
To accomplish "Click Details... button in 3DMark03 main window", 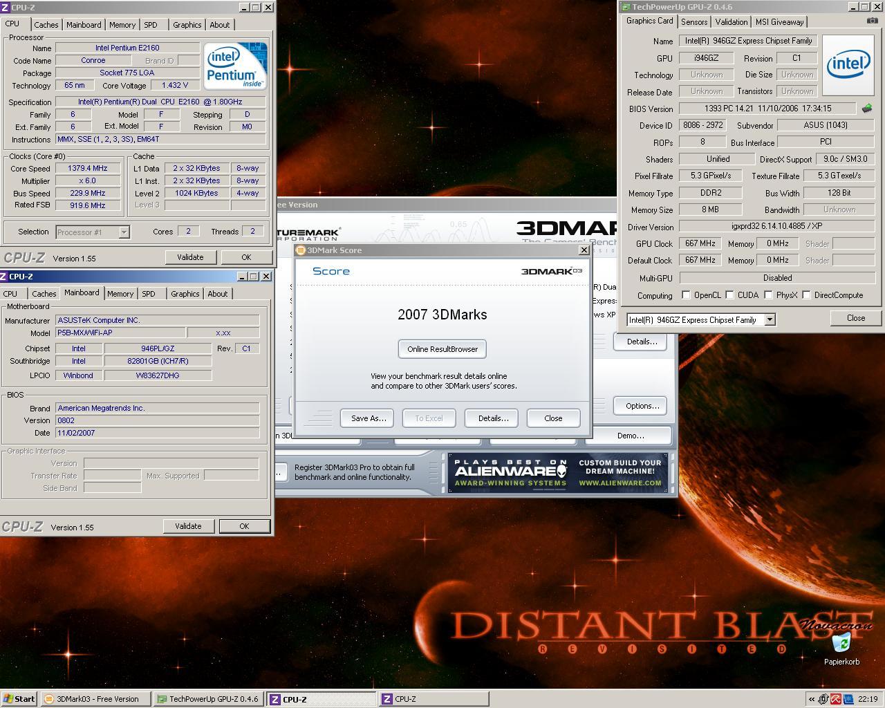I will pos(642,342).
